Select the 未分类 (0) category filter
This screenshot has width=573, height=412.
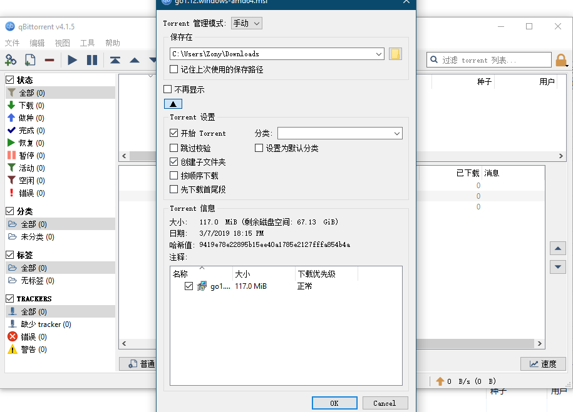coord(60,237)
